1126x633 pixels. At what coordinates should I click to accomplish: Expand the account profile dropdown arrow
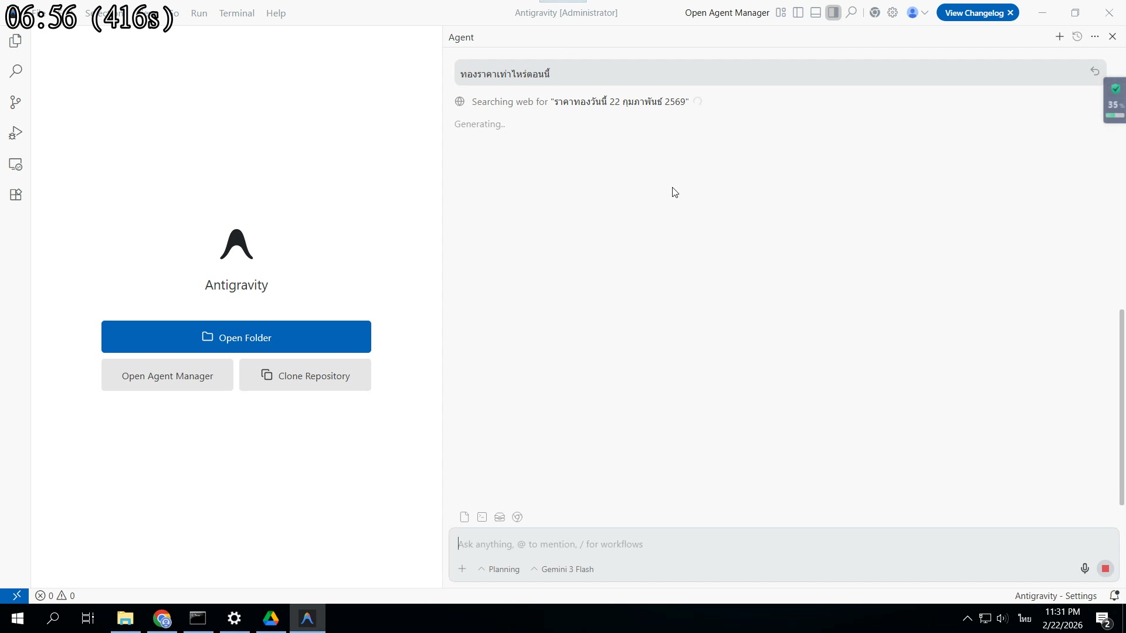[925, 12]
